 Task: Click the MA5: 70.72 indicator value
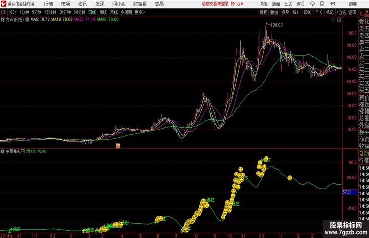point(40,19)
